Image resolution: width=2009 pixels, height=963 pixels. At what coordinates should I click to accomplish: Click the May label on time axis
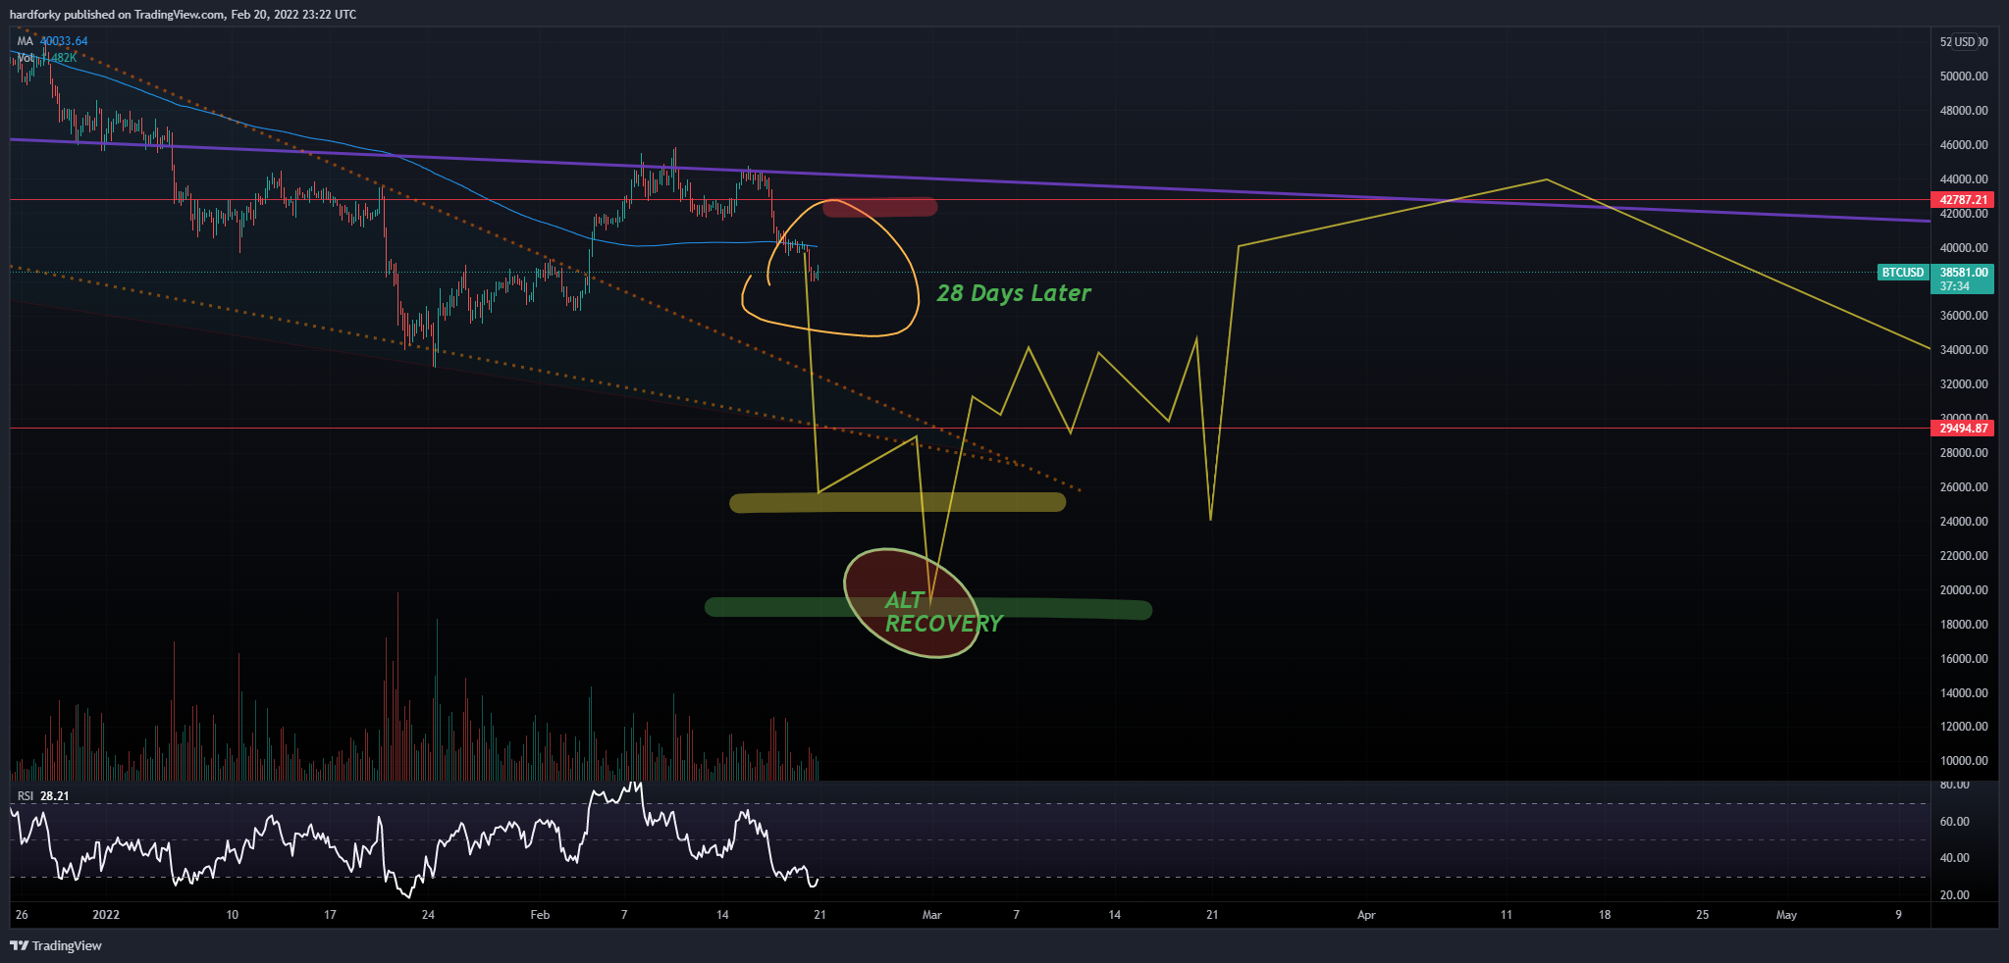pyautogui.click(x=1786, y=915)
